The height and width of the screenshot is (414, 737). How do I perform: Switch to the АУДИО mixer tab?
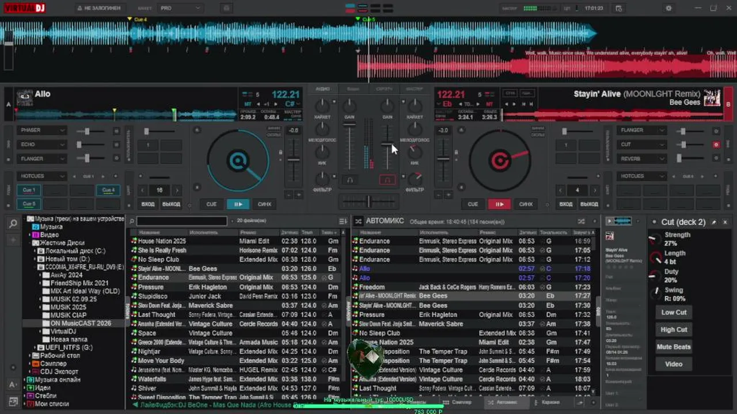pos(322,89)
